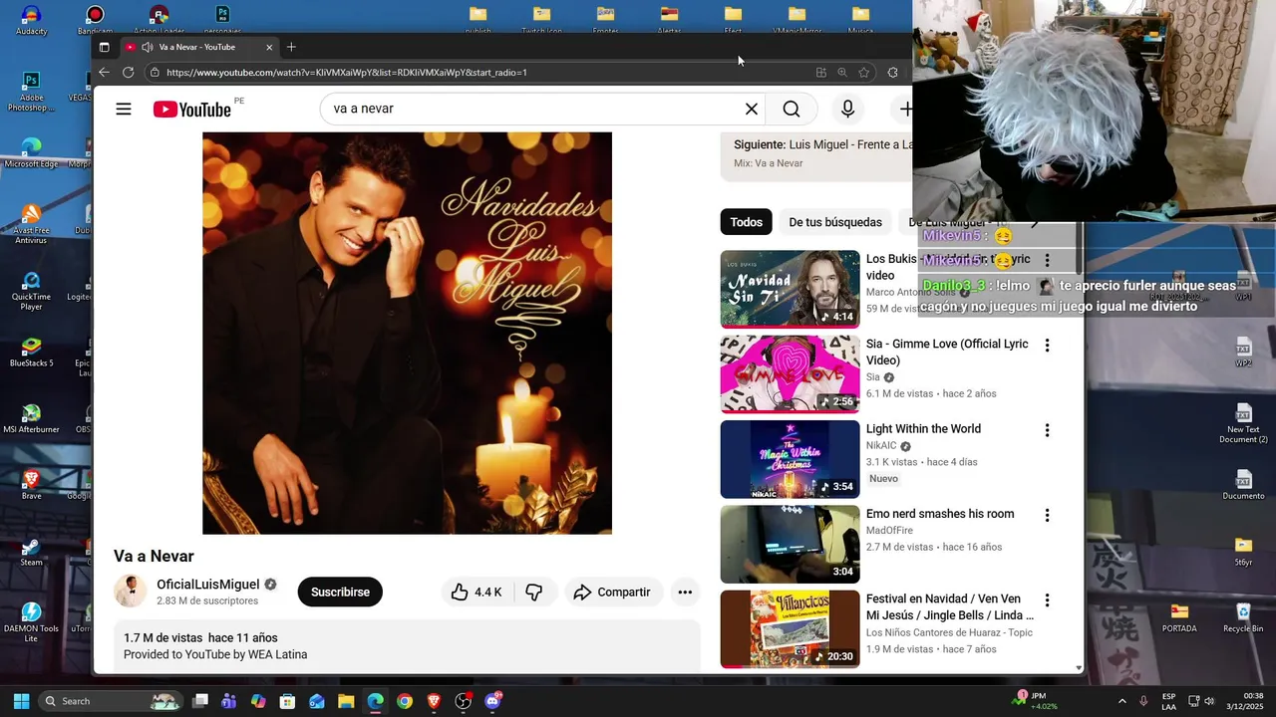Open Festival en Navidad video thumbnail
The height and width of the screenshot is (717, 1276).
pos(790,628)
